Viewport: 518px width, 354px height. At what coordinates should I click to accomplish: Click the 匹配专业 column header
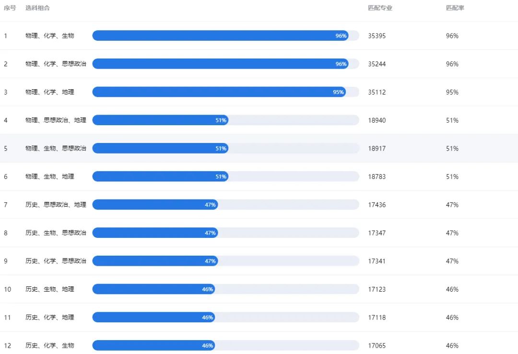(x=380, y=8)
